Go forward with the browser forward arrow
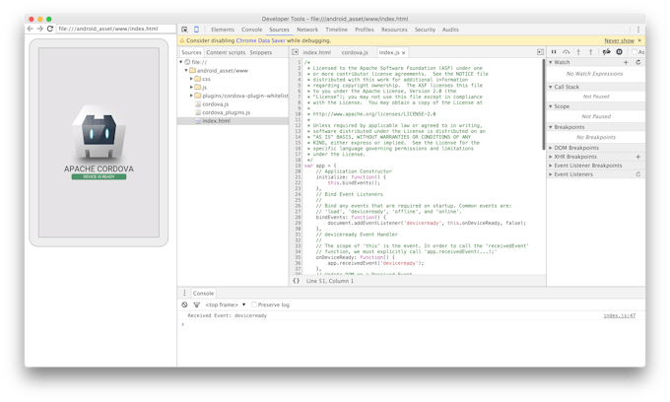The height and width of the screenshot is (402, 670). [x=39, y=29]
